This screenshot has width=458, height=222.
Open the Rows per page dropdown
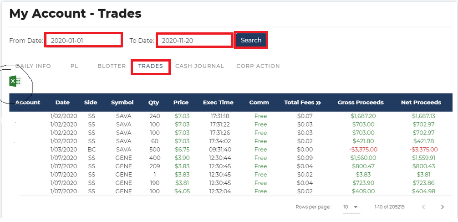click(351, 207)
